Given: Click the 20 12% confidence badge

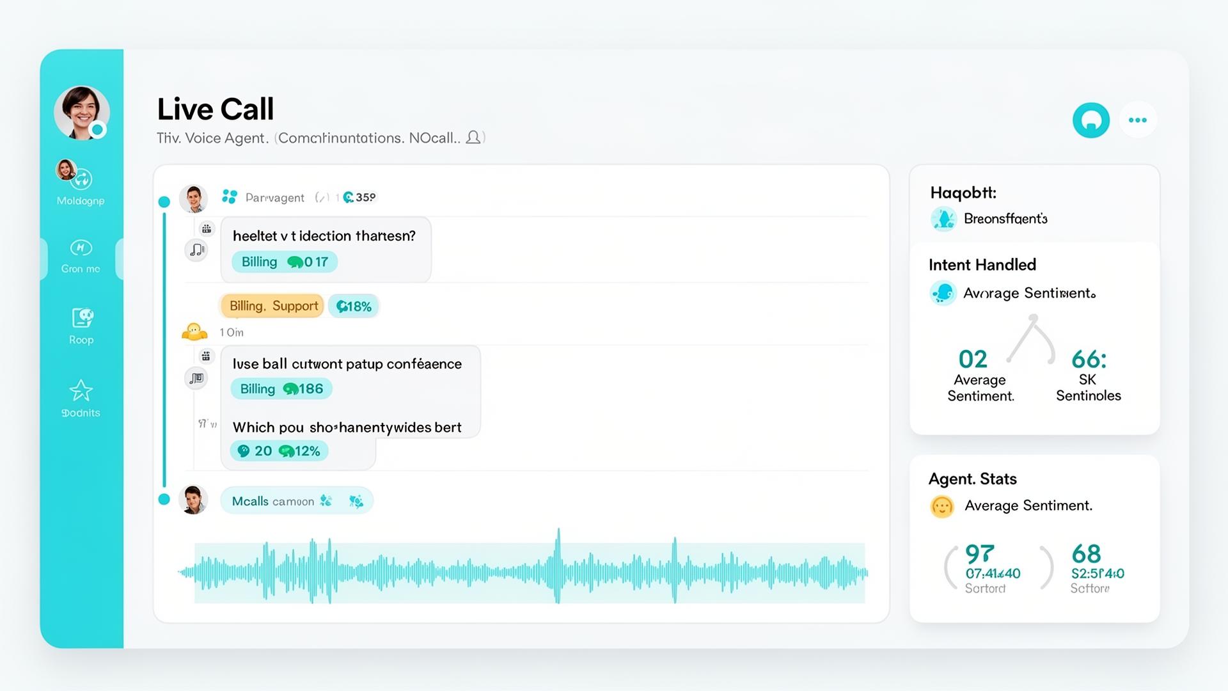Looking at the screenshot, I should (x=279, y=451).
